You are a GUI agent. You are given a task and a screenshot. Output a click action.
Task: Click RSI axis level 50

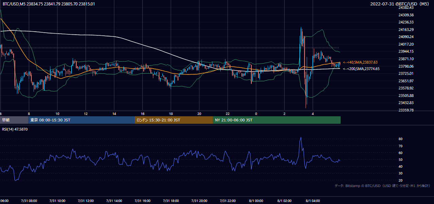[401, 159]
